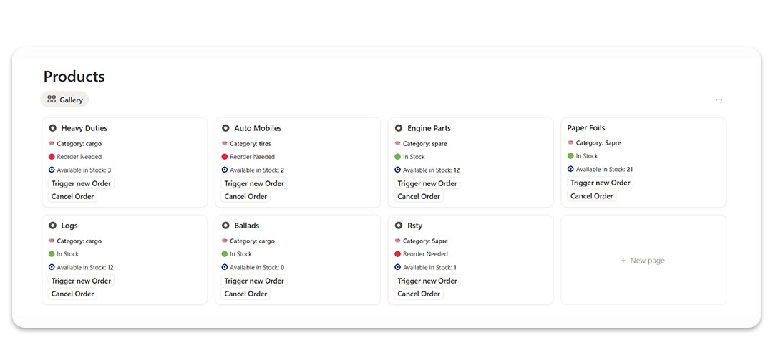Cancel Order for Heavy Duties
773x358 pixels.
(72, 196)
